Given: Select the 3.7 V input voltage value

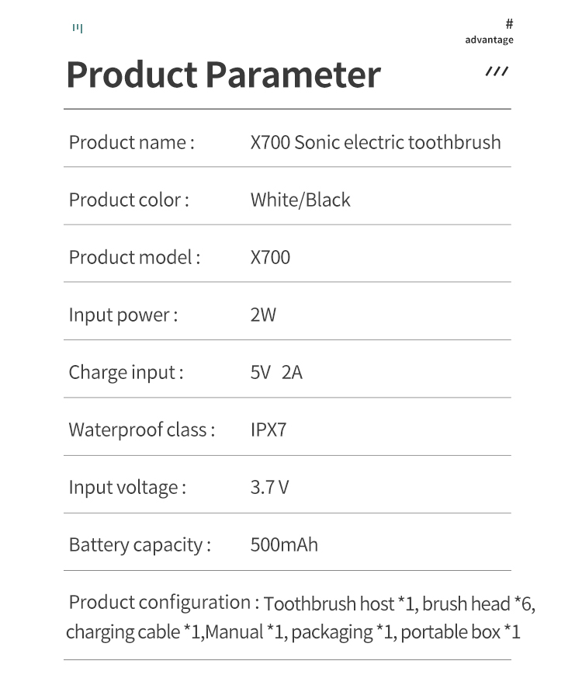Looking at the screenshot, I should (x=269, y=487).
